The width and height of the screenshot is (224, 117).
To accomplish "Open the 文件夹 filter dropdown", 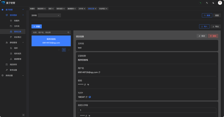I will (49, 15).
